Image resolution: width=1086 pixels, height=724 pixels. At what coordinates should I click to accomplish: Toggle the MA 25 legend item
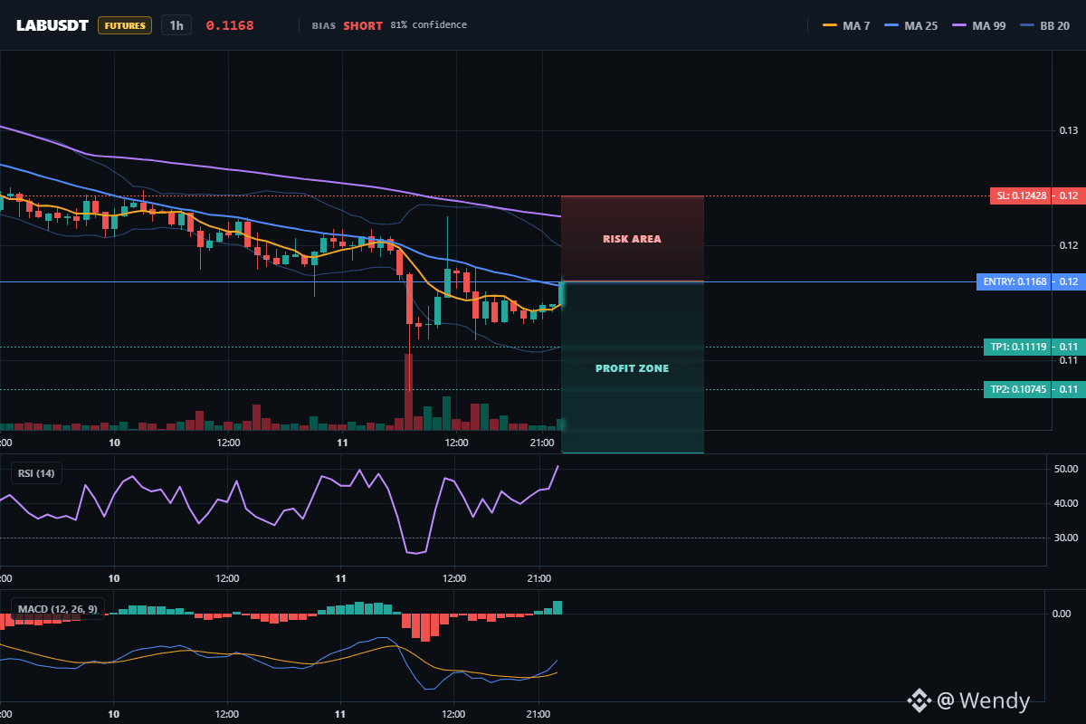tap(910, 25)
